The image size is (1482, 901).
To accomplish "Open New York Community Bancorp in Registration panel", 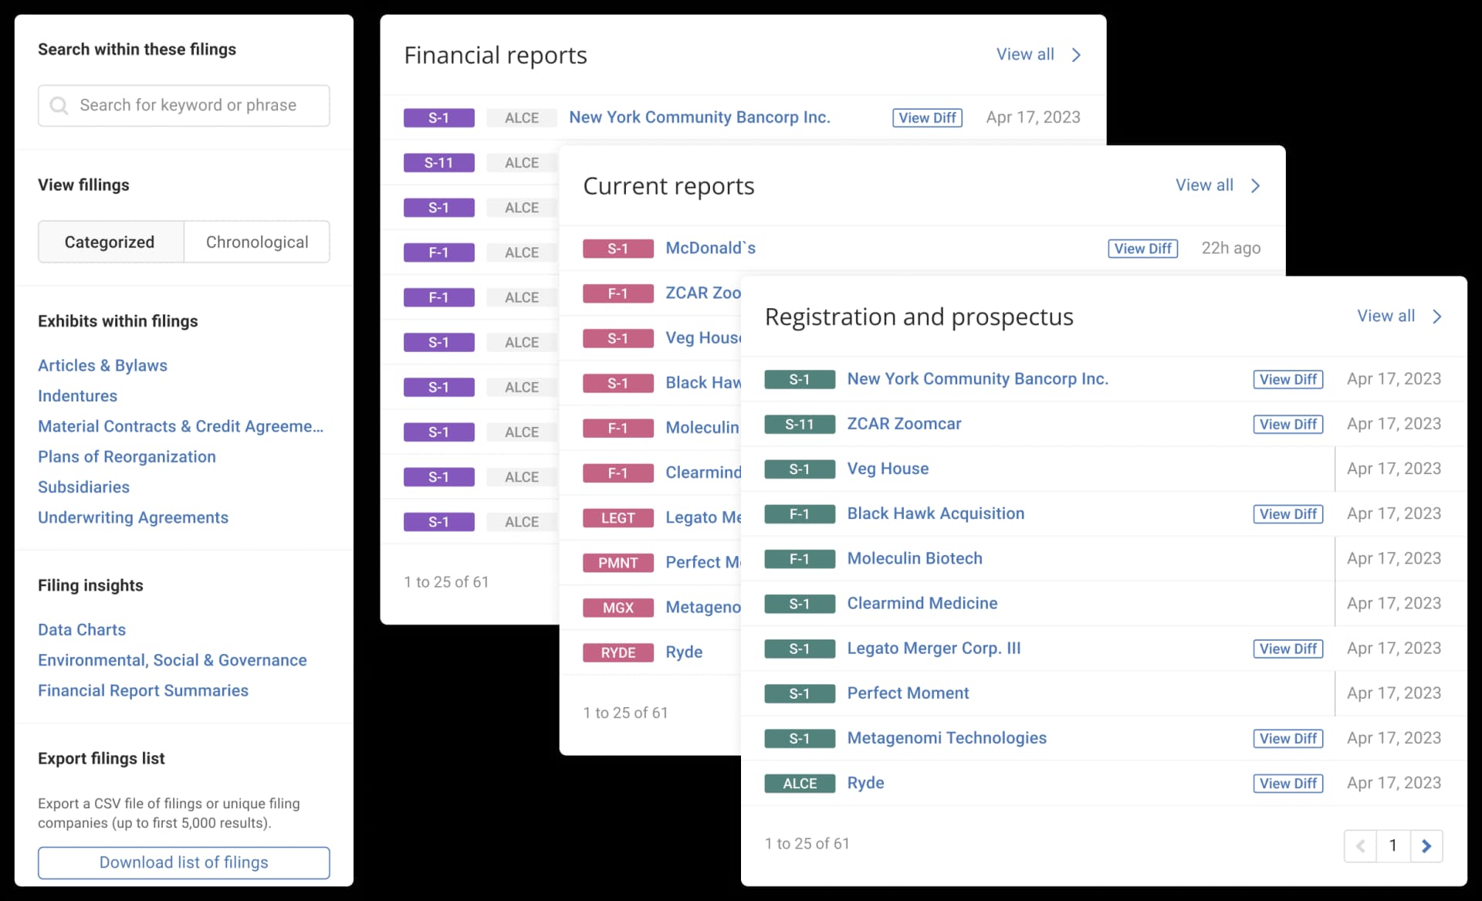I will [x=977, y=378].
